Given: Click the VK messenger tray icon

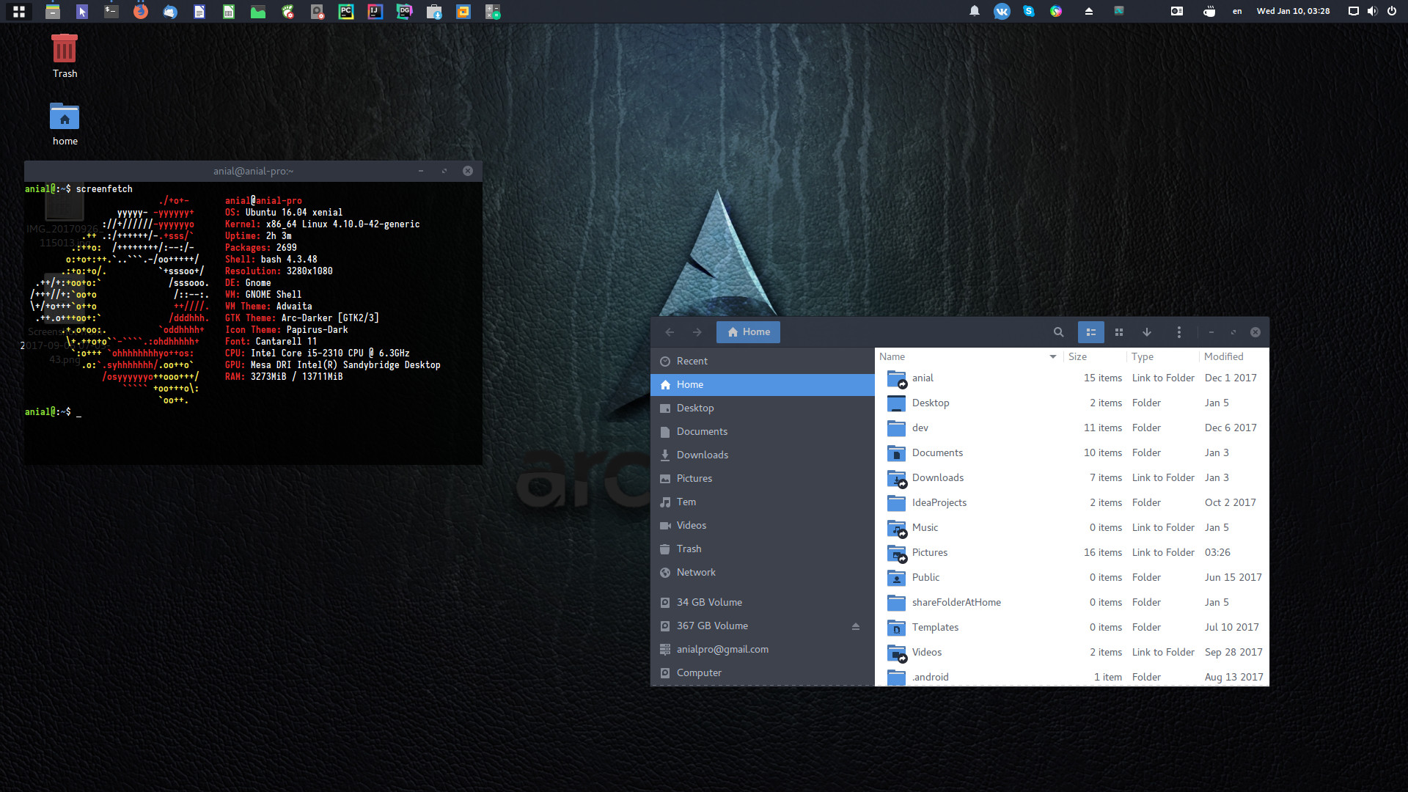Looking at the screenshot, I should [1002, 11].
